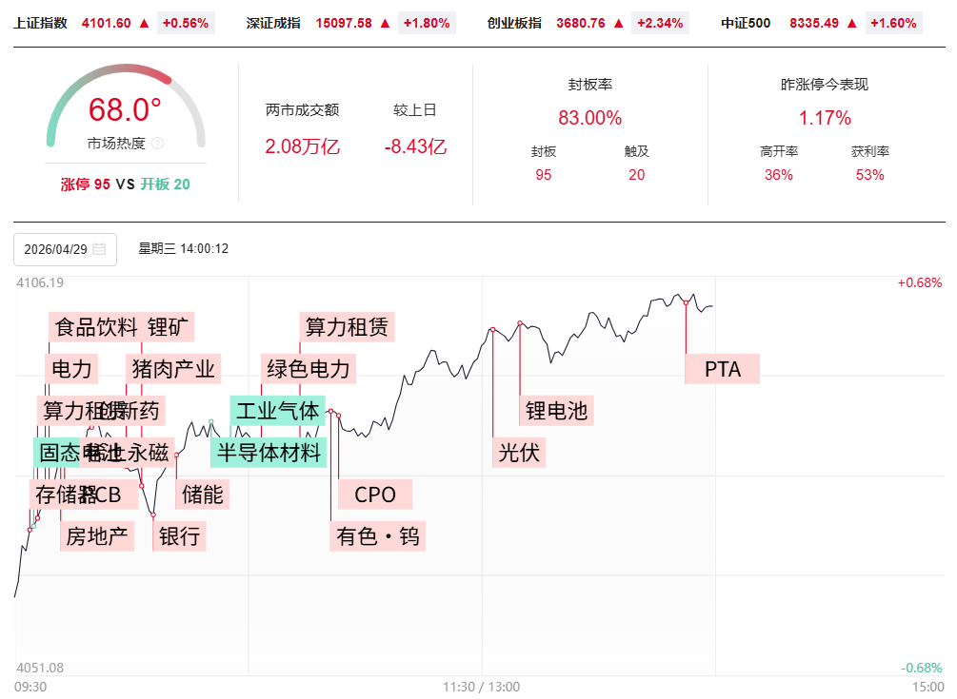Click the up arrow next to 深证成指 value

[x=386, y=23]
